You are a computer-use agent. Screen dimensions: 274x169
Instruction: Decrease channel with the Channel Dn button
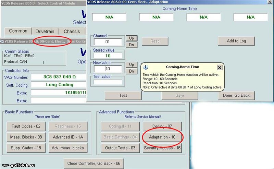point(132,45)
